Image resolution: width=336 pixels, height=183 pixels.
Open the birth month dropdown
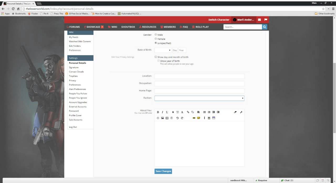[x=163, y=50]
